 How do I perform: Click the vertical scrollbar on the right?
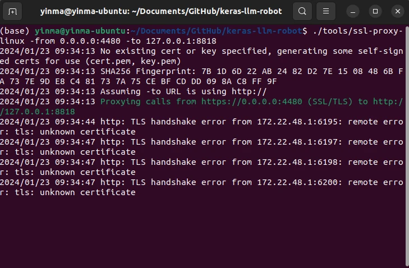[407, 146]
